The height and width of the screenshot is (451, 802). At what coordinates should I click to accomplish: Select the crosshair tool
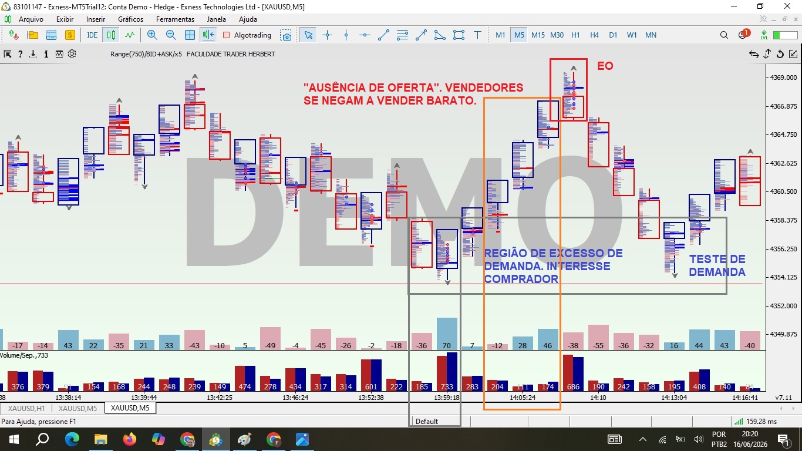(x=327, y=35)
